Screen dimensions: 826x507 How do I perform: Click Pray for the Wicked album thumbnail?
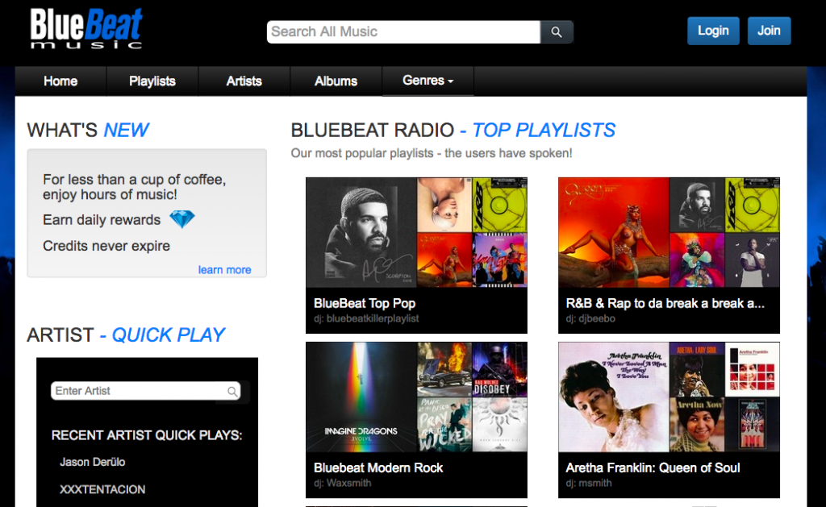pyautogui.click(x=444, y=424)
